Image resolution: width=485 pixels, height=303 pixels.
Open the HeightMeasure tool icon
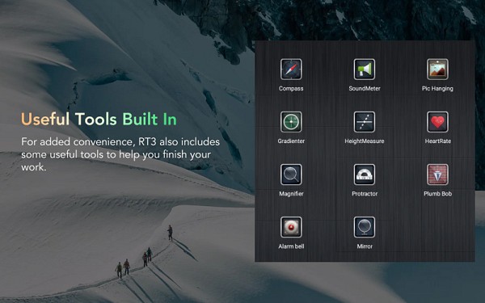pos(365,122)
